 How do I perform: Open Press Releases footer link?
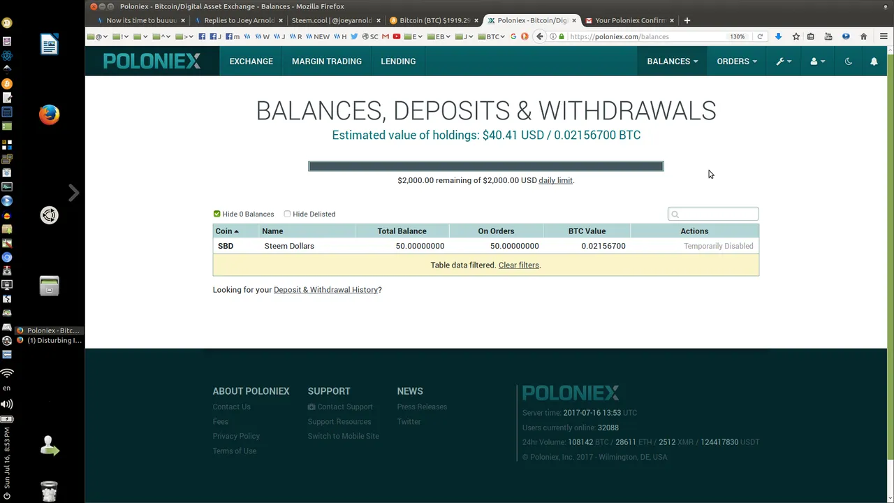[422, 407]
